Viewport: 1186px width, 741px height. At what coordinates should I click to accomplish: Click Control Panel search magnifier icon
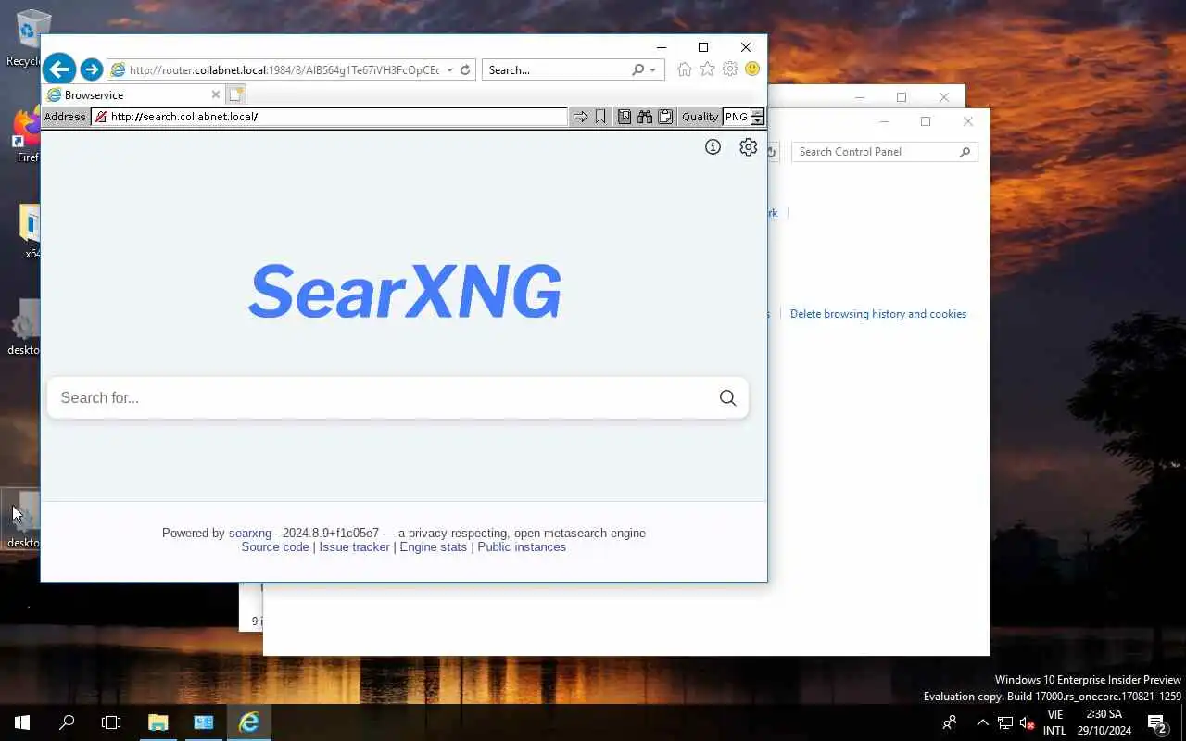point(965,152)
